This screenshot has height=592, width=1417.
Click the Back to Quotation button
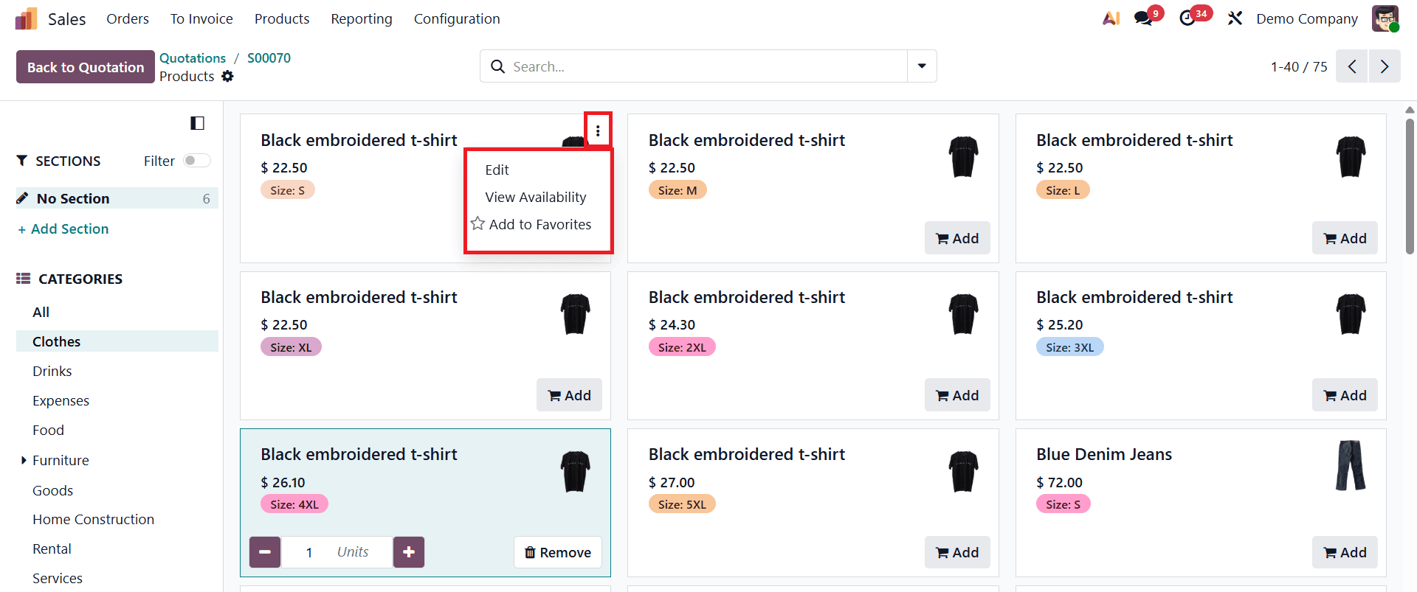point(84,66)
